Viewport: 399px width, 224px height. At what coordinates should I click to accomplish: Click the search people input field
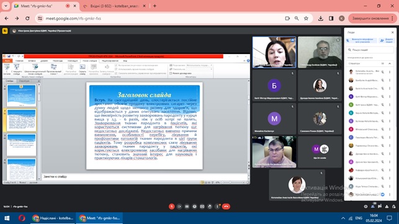(x=370, y=50)
